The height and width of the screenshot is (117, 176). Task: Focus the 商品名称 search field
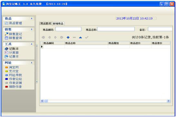point(116,29)
